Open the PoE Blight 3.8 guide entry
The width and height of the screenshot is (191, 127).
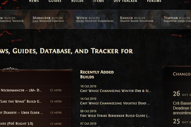click(17, 124)
